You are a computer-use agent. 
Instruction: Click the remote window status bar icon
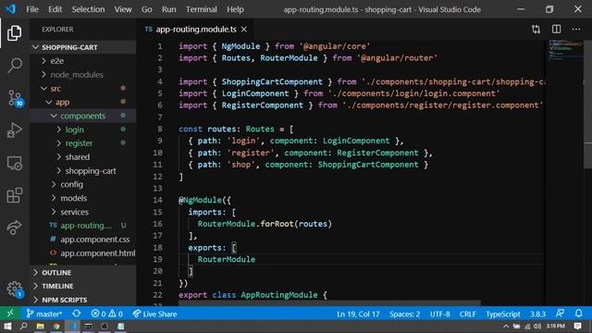[x=10, y=314]
